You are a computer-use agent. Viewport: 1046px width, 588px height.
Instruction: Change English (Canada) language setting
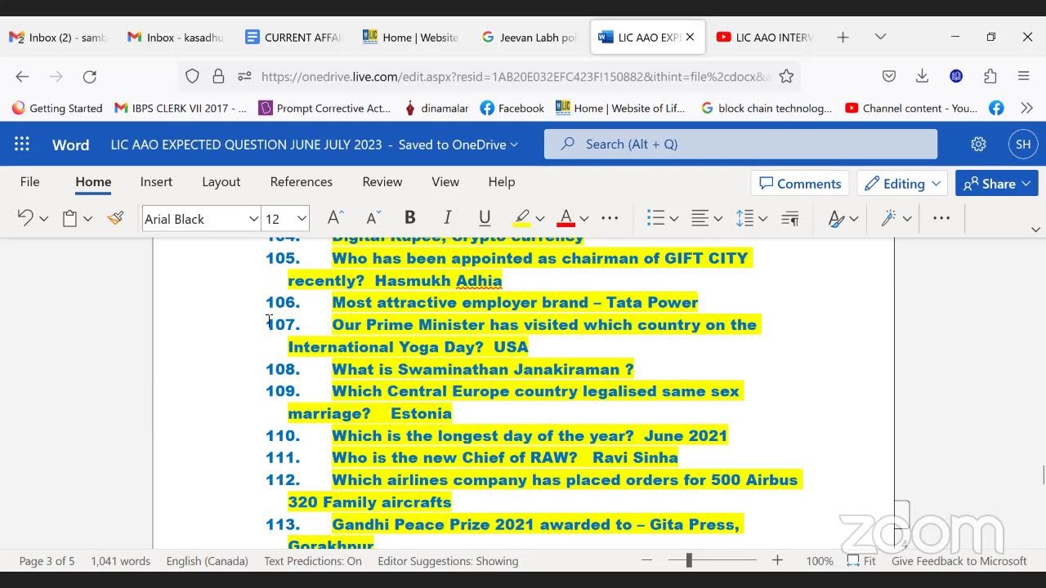(208, 561)
